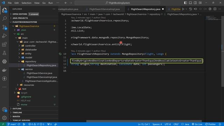Open FlightSearchService.java in the tree
This screenshot has height=126, width=224.
(40, 73)
